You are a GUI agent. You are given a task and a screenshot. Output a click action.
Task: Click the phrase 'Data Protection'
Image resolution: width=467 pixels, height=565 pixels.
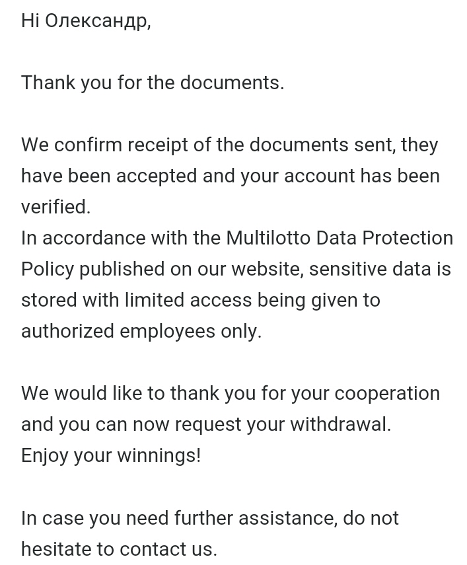384,238
